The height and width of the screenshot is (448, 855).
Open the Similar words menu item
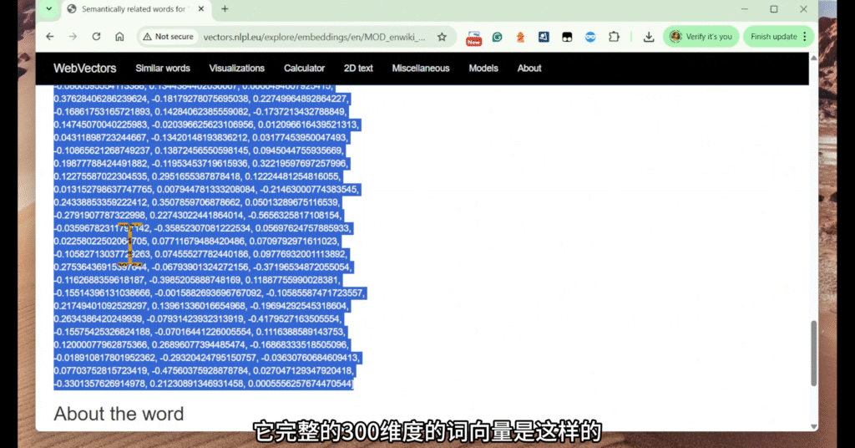pyautogui.click(x=163, y=69)
